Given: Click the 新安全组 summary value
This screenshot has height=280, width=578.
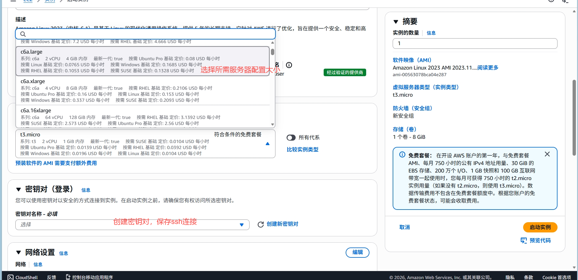Looking at the screenshot, I should click(403, 116).
